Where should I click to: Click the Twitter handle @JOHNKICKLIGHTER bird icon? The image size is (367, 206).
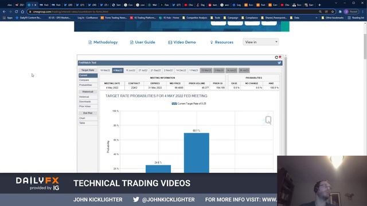point(136,200)
